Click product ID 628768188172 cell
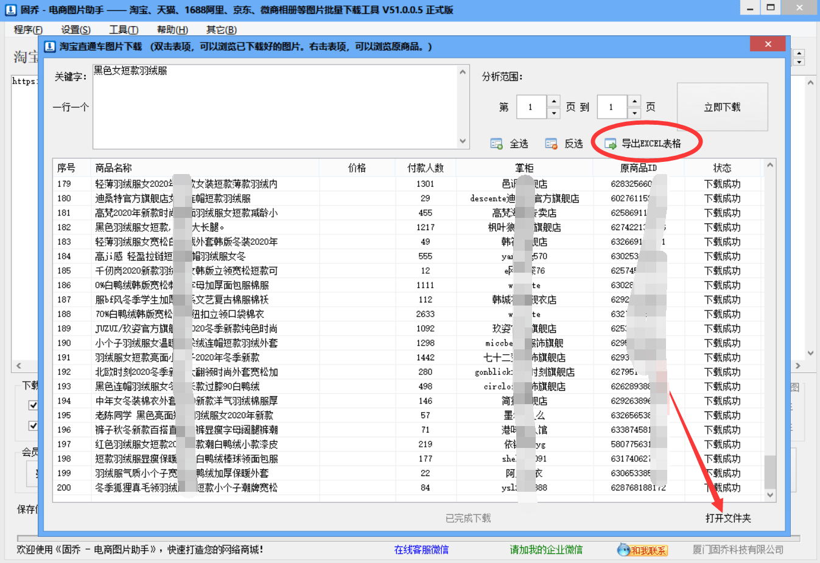The image size is (820, 563). [639, 488]
